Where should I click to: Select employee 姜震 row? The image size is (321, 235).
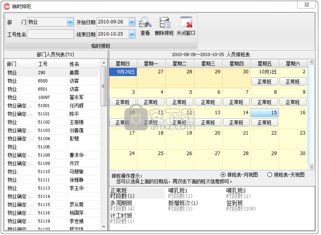point(52,73)
